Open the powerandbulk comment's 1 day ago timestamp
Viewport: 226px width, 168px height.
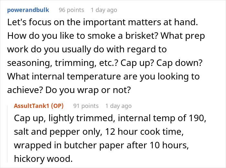pyautogui.click(x=104, y=10)
